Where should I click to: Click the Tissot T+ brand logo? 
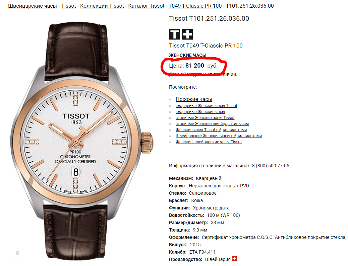pos(181,34)
